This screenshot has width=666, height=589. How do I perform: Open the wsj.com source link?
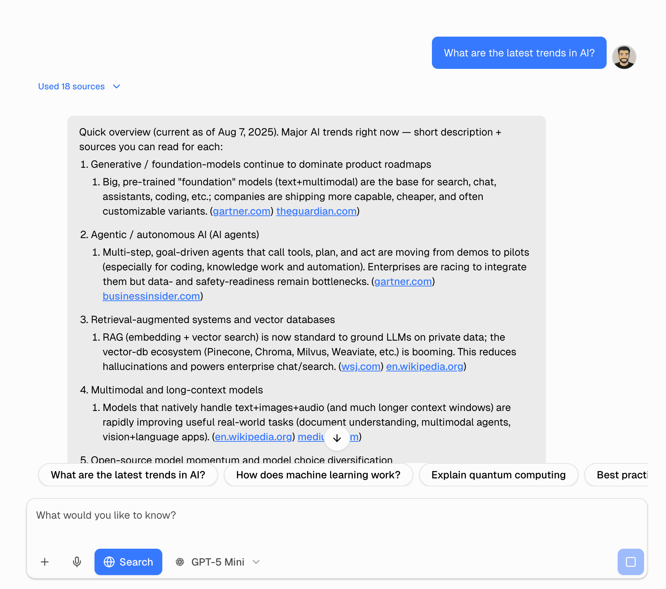360,366
